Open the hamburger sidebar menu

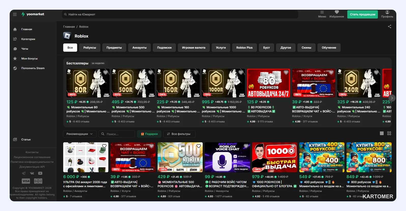(15, 14)
